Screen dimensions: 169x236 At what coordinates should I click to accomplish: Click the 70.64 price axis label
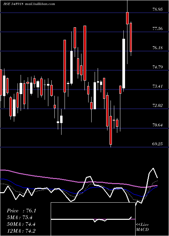(x=158, y=125)
